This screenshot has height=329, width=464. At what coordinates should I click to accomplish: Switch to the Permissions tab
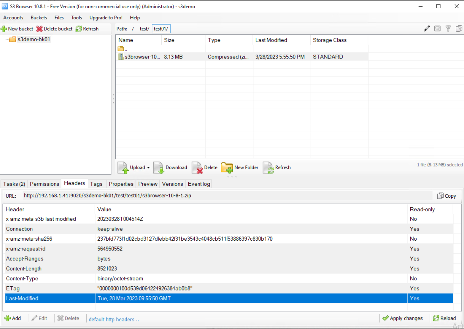click(44, 184)
